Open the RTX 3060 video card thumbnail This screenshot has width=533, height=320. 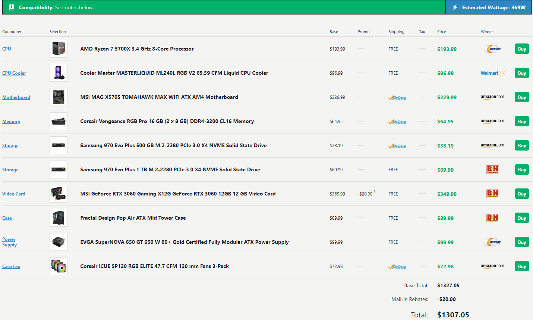click(x=59, y=194)
